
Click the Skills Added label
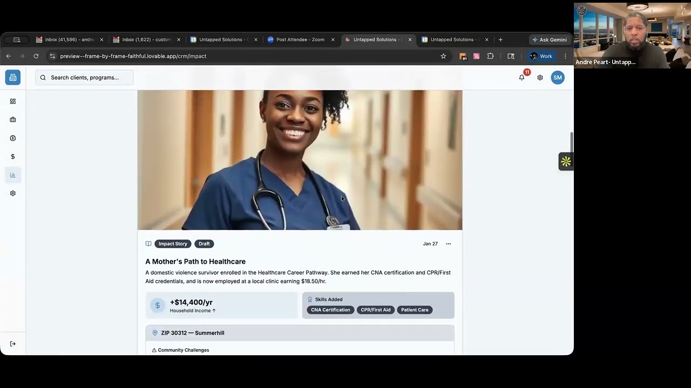[x=329, y=300]
